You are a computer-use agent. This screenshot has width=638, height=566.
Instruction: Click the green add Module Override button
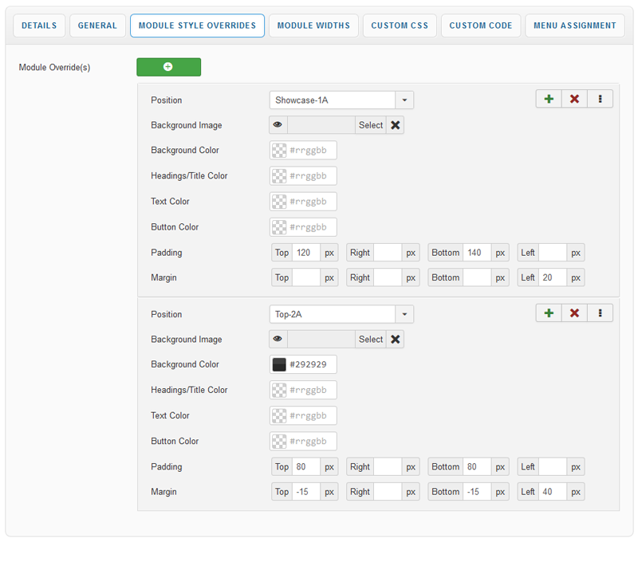point(168,67)
